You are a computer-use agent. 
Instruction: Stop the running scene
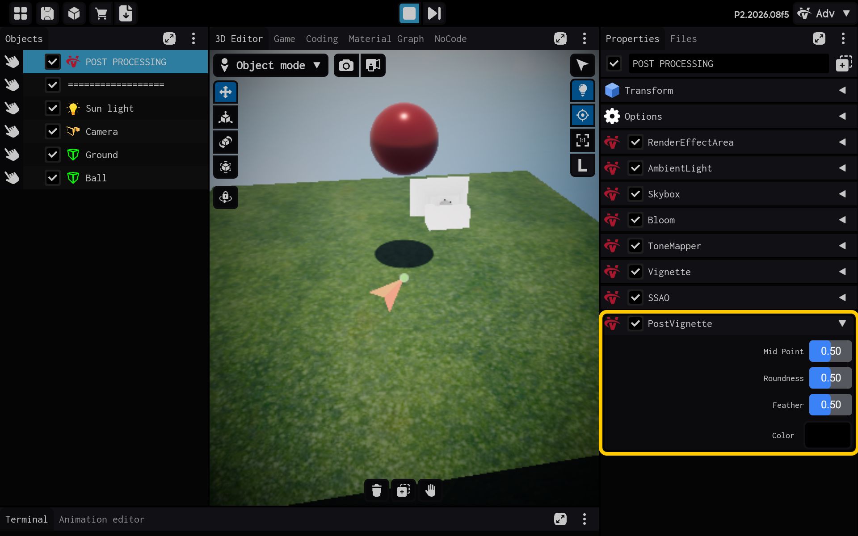pos(409,13)
